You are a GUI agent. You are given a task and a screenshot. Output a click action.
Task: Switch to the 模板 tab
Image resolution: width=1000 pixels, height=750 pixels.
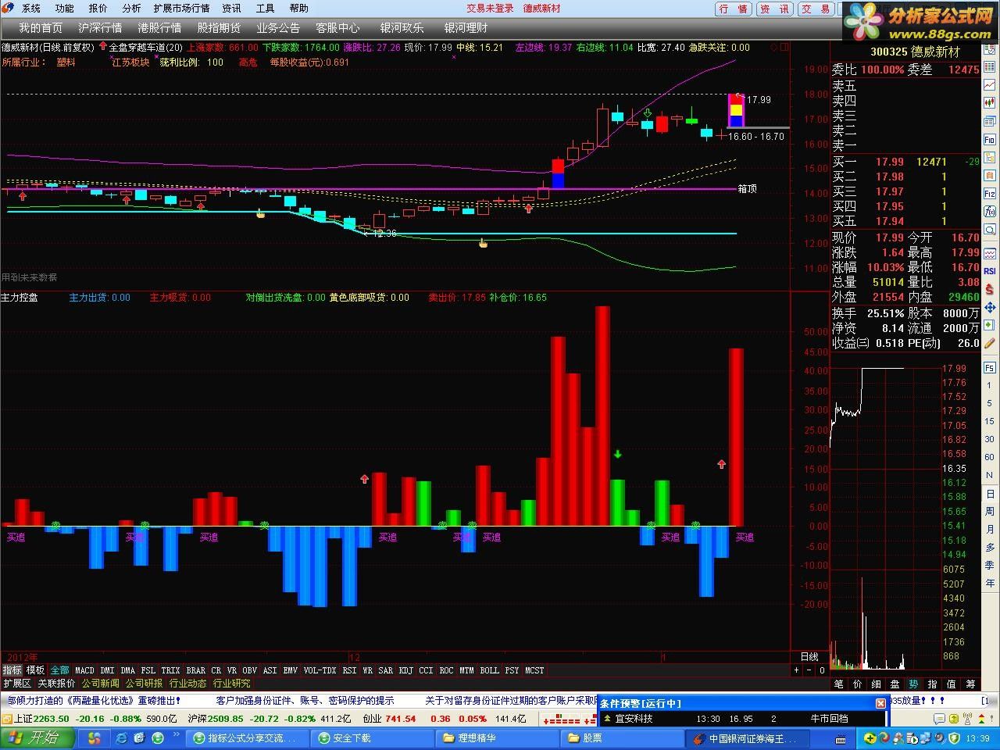tap(35, 670)
